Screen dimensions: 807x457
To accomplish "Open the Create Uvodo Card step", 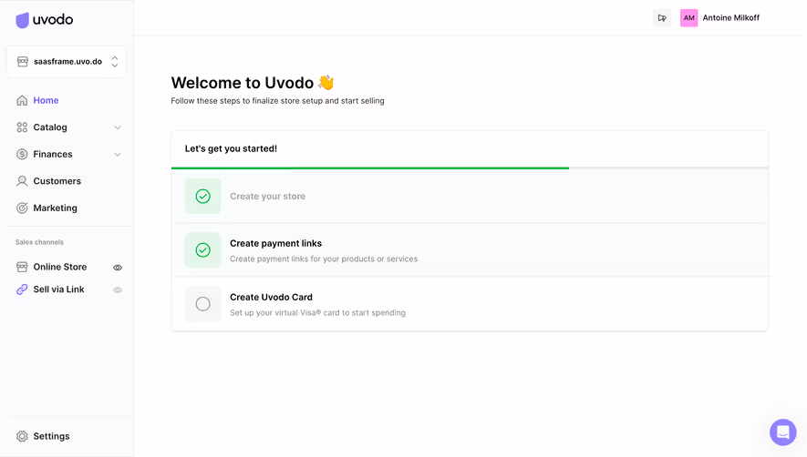I will pos(470,304).
